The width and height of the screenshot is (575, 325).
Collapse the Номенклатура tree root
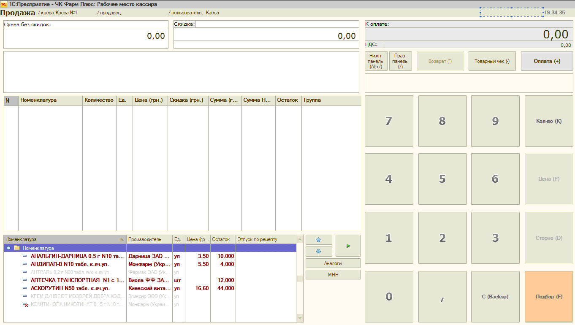[x=8, y=248]
